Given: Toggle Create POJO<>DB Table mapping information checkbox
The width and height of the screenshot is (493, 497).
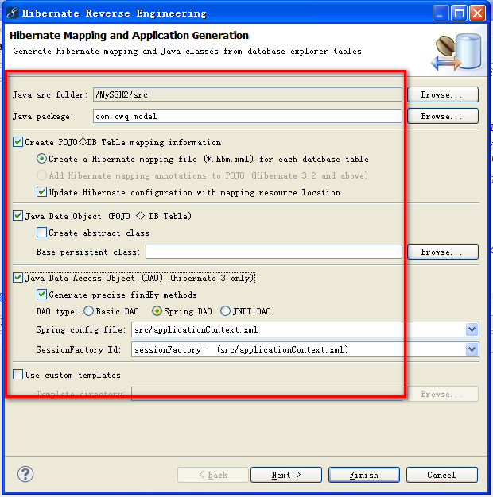Looking at the screenshot, I should click(17, 142).
